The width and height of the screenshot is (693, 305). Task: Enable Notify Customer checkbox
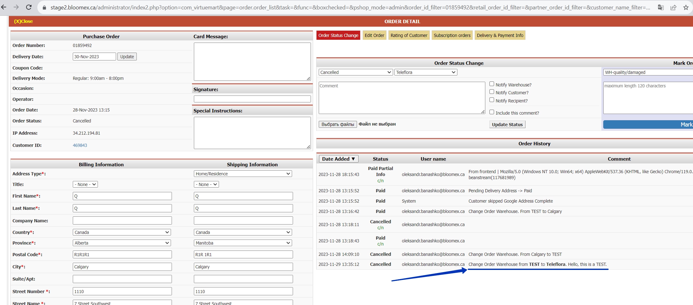492,92
